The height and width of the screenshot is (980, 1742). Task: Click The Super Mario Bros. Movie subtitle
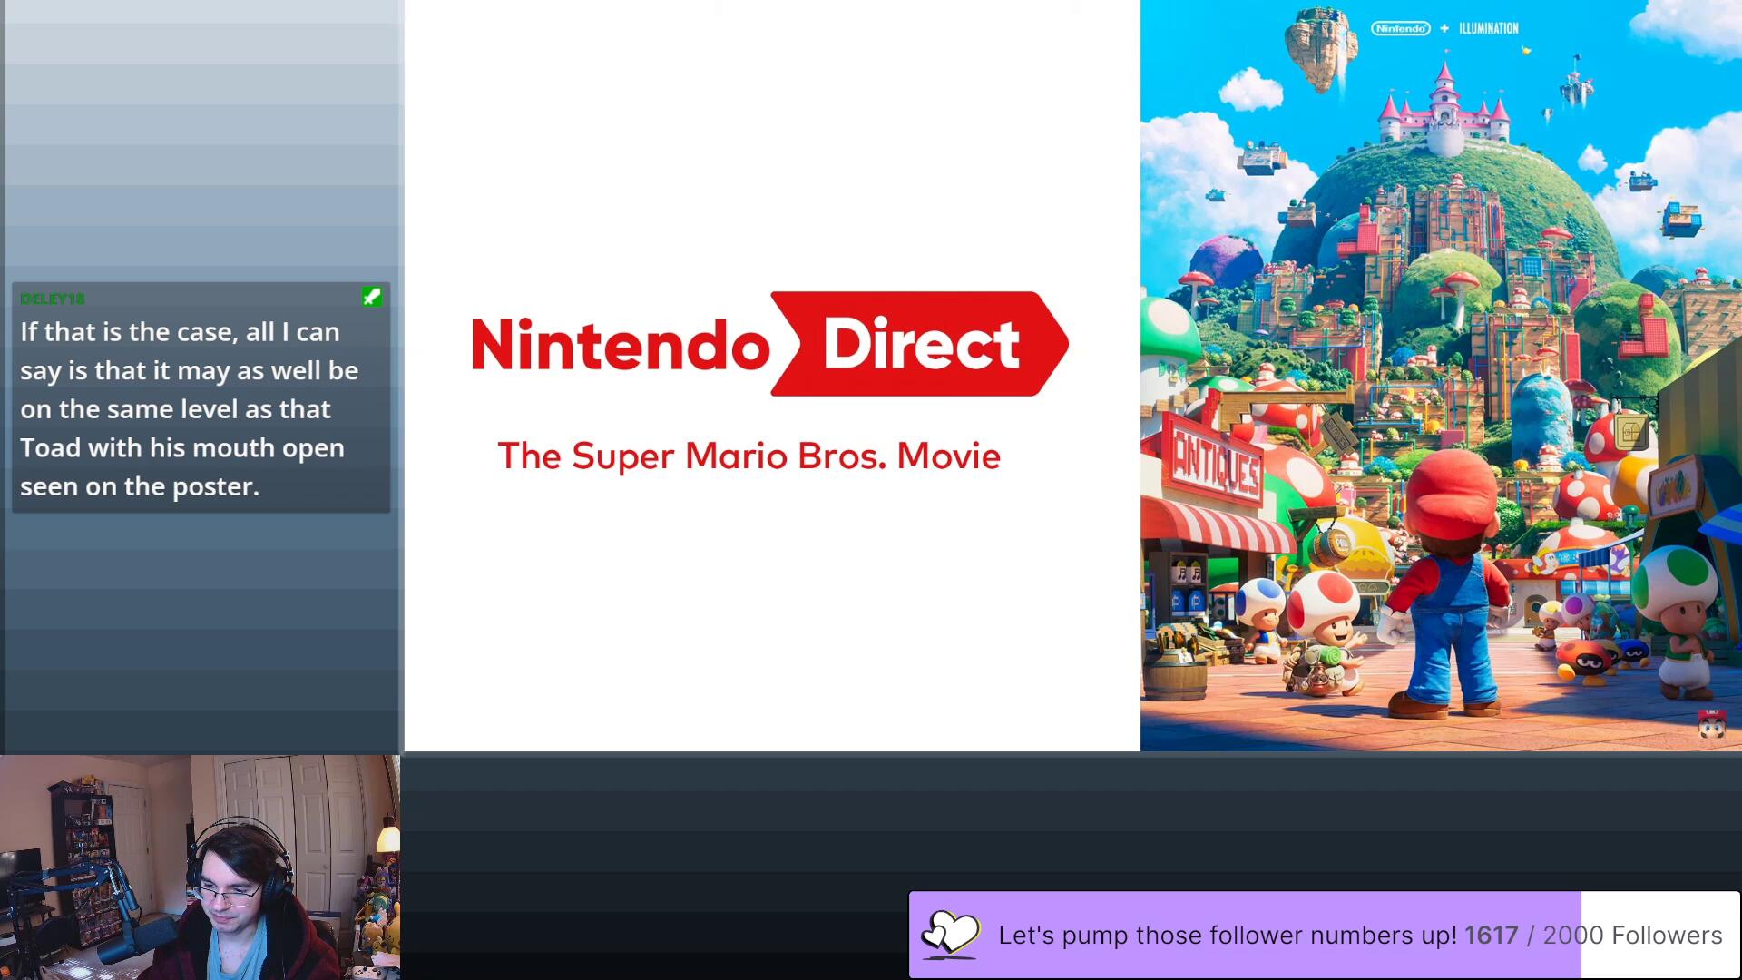click(x=749, y=456)
